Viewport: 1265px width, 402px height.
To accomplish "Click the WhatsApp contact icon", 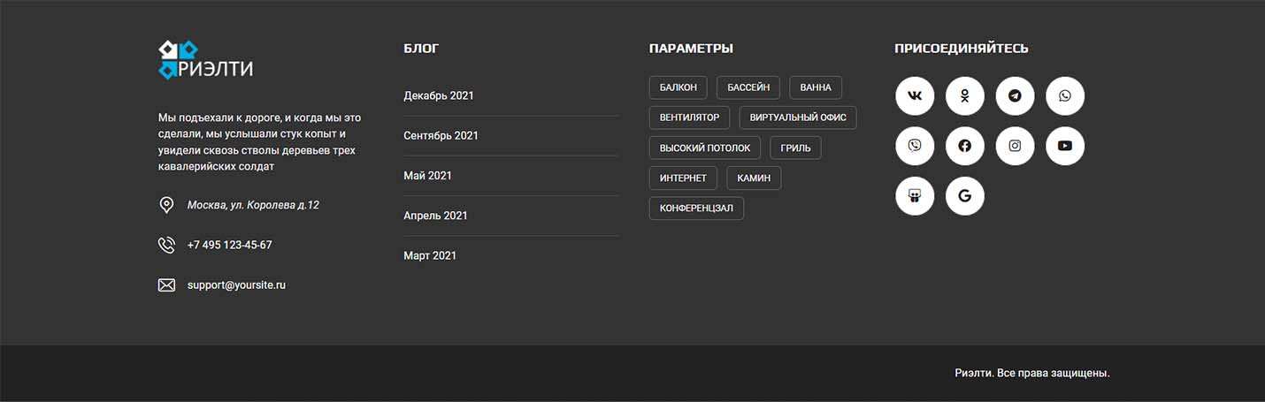I will pos(1065,95).
